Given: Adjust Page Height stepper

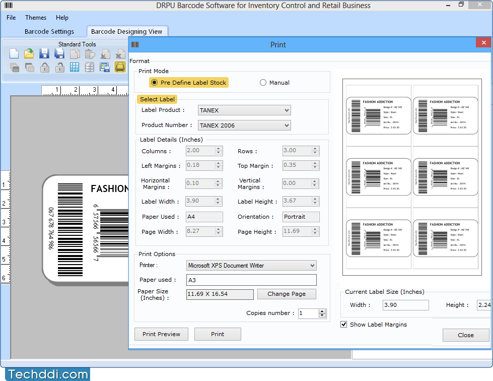Looking at the screenshot, I should (x=315, y=231).
